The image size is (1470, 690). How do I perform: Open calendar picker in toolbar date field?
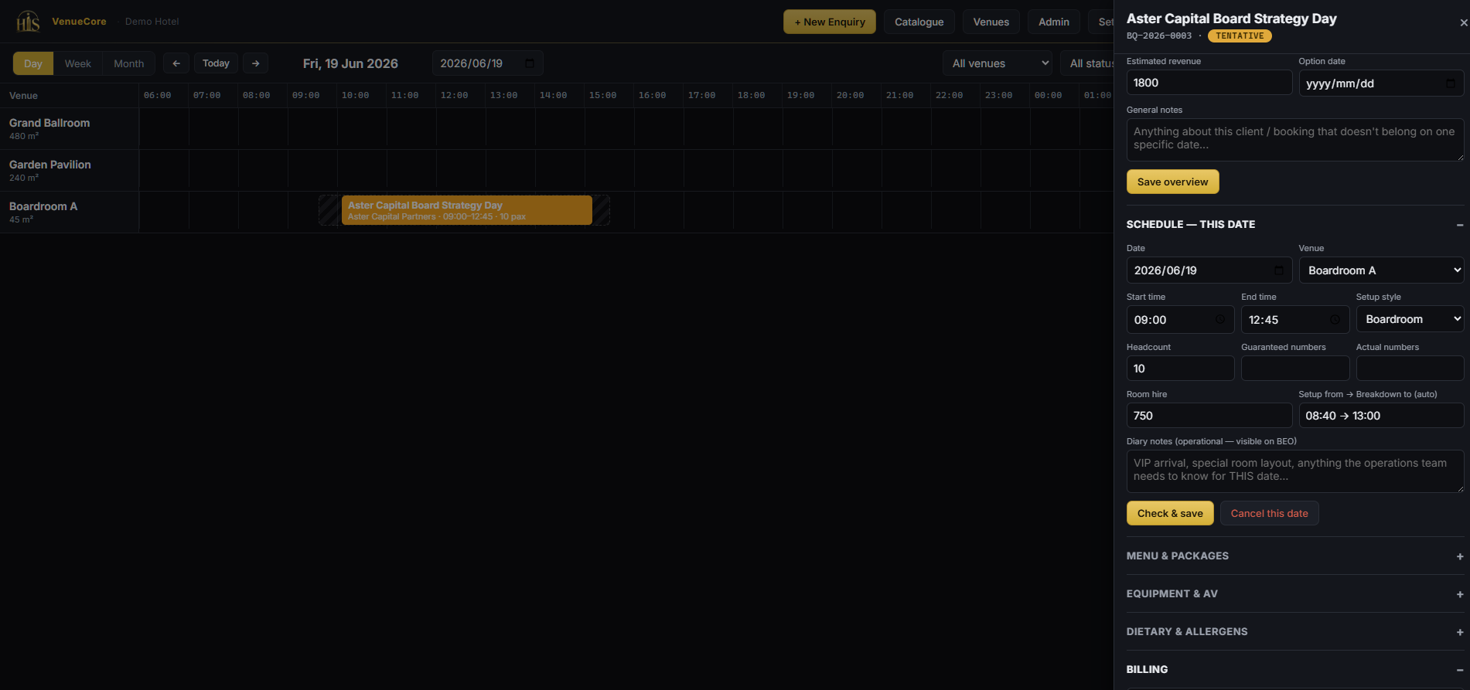[530, 63]
